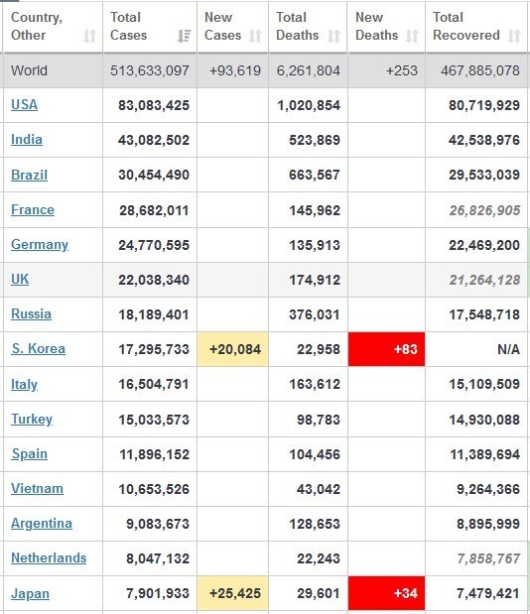Select the UK link
The height and width of the screenshot is (614, 530).
point(20,279)
